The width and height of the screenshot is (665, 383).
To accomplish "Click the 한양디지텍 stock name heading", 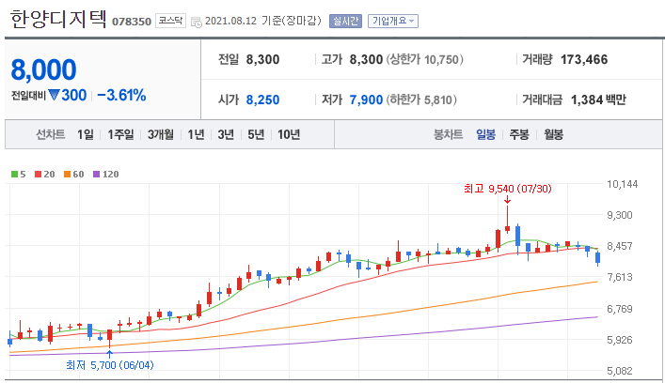I will click(x=58, y=19).
